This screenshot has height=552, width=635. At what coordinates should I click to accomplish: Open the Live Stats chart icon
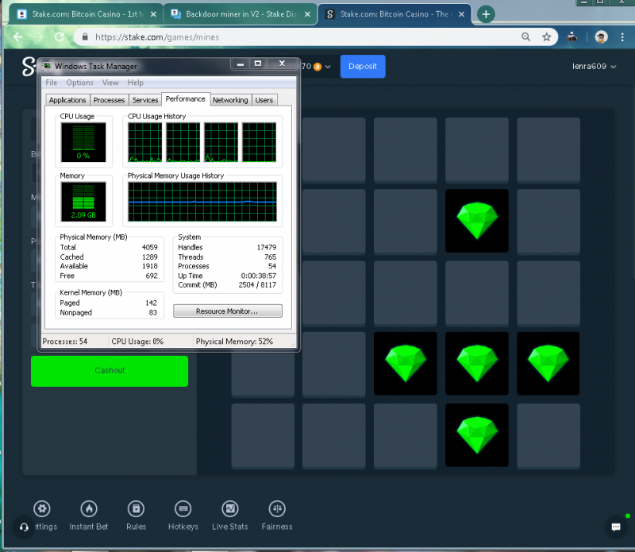pyautogui.click(x=230, y=508)
